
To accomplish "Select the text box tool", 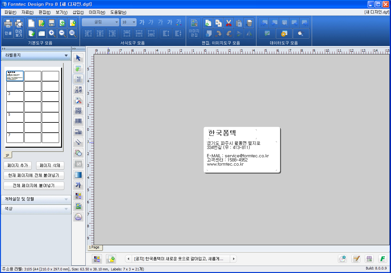I will (78, 79).
